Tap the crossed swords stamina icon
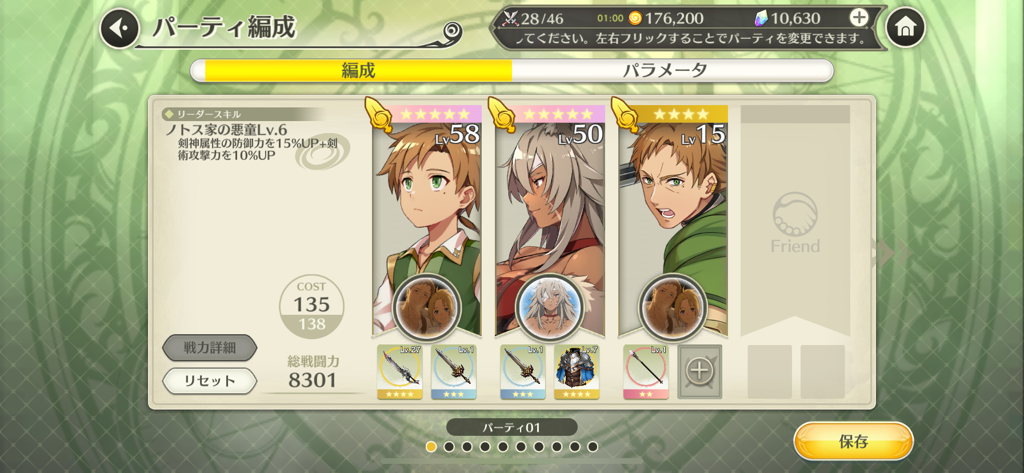 (x=510, y=18)
